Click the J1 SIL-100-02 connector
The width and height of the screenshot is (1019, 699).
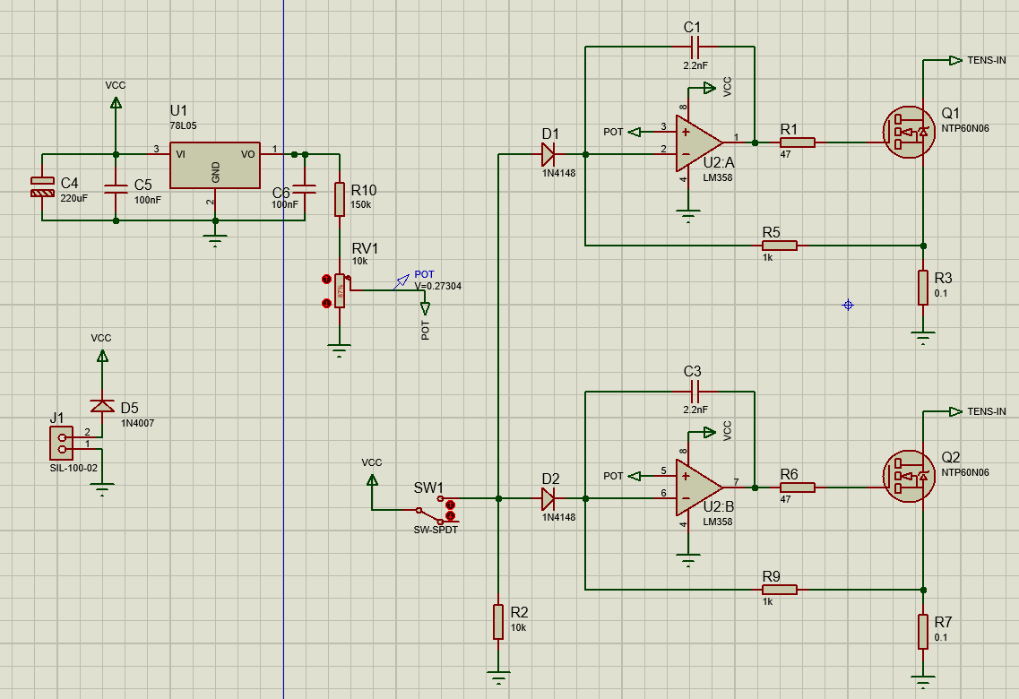62,443
